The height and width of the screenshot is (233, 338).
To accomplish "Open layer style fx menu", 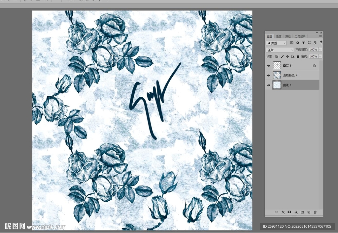I will [283, 212].
